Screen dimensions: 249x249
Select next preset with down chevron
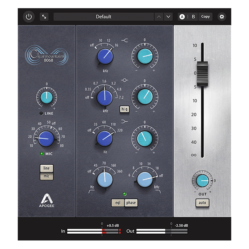[x=168, y=17]
